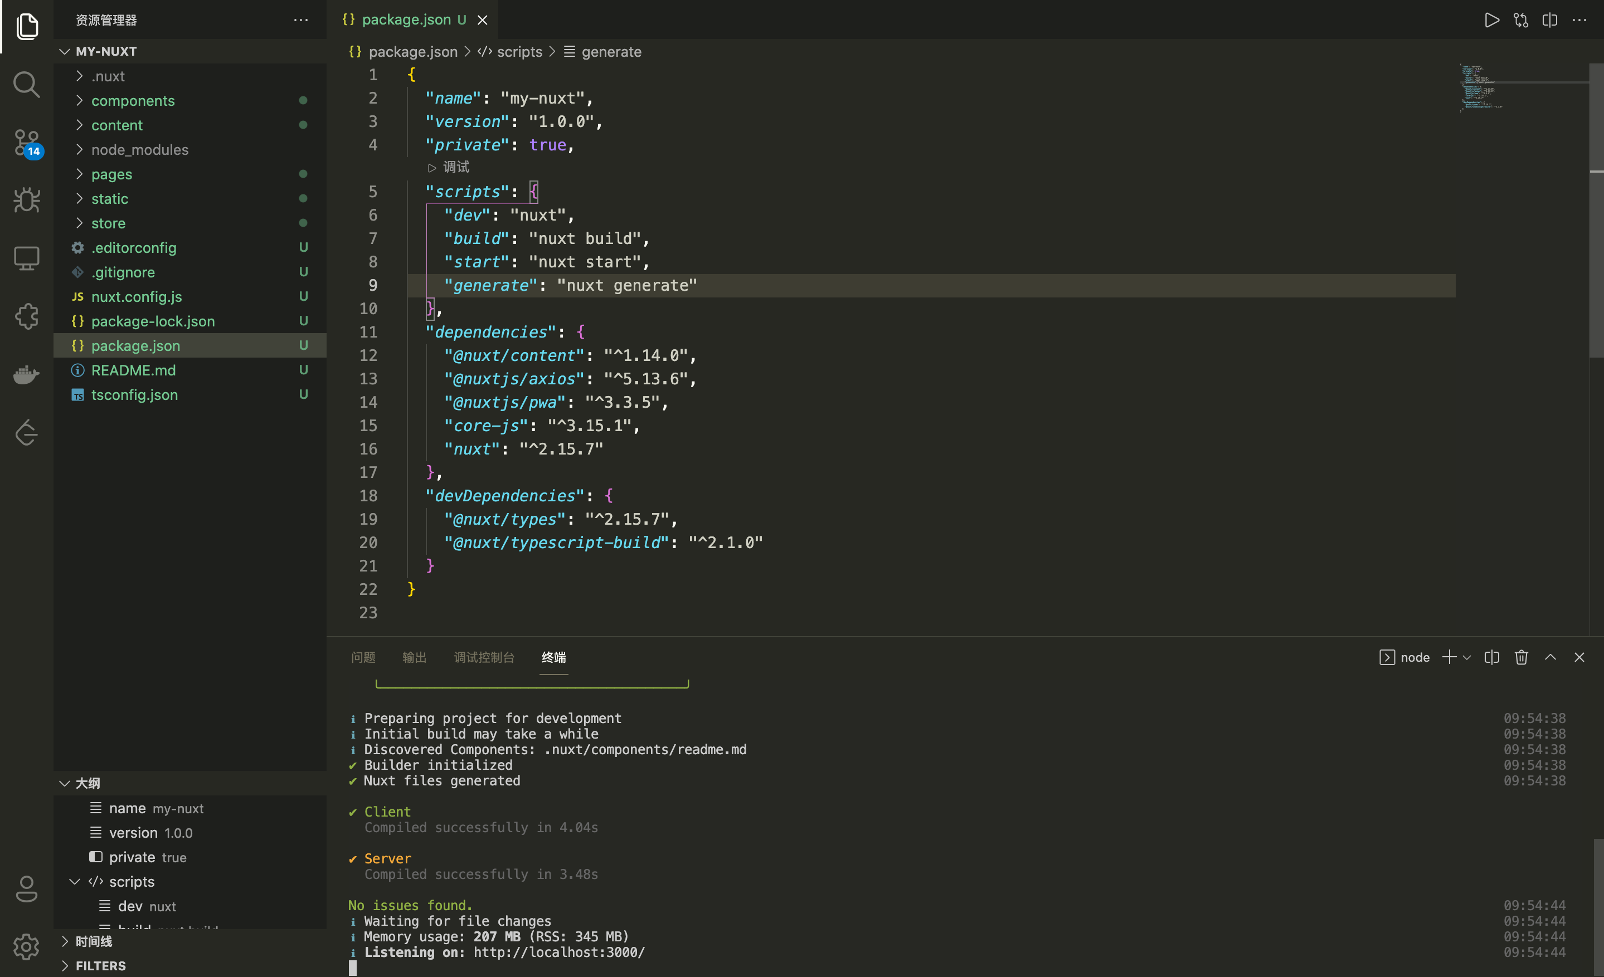Open tsconfig.json file
Viewport: 1604px width, 977px height.
(190, 394)
